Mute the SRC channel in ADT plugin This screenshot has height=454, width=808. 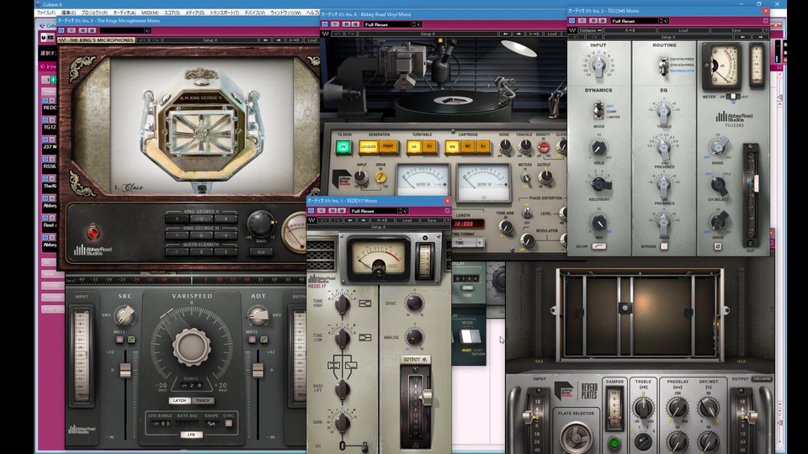coord(120,340)
